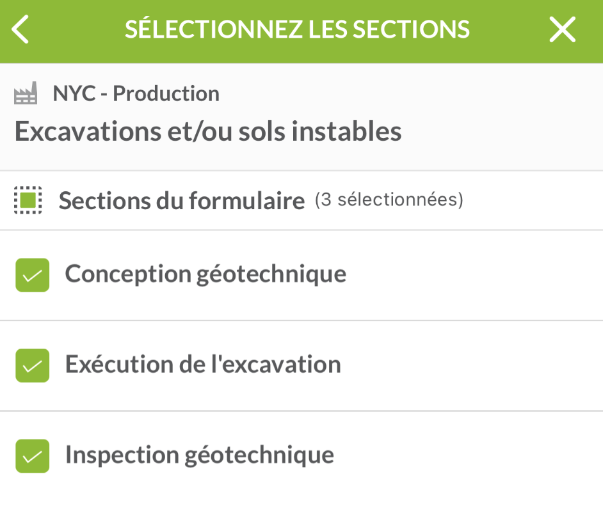Image resolution: width=603 pixels, height=527 pixels.
Task: Click the (3 sélectionnées) counter text
Action: (389, 200)
